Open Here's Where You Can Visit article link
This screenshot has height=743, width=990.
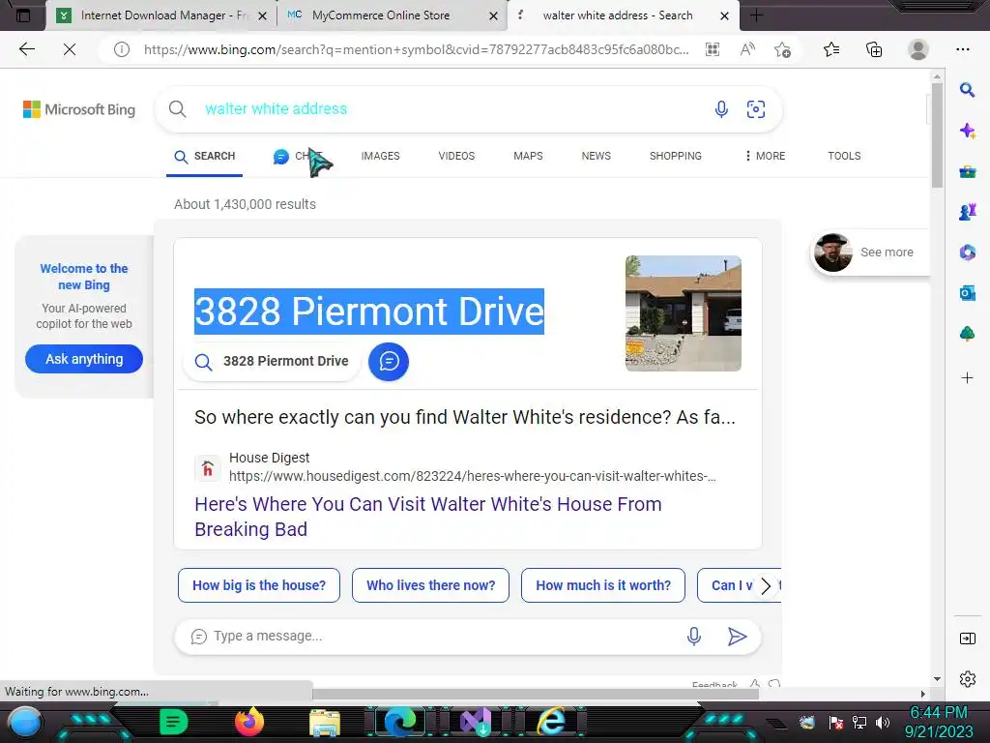click(x=428, y=517)
